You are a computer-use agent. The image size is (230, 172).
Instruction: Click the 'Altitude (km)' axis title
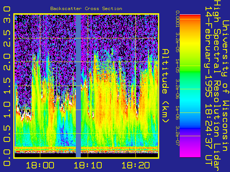[166, 86]
